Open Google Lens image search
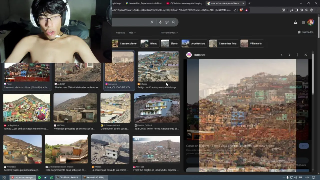This screenshot has height=180, width=320. click(x=167, y=22)
